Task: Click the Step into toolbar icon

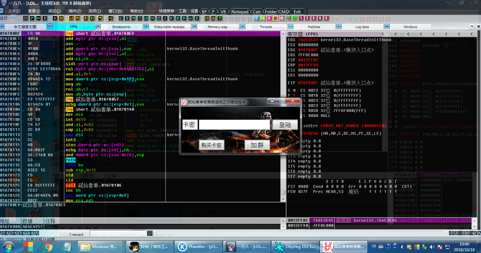Action: coord(71,18)
